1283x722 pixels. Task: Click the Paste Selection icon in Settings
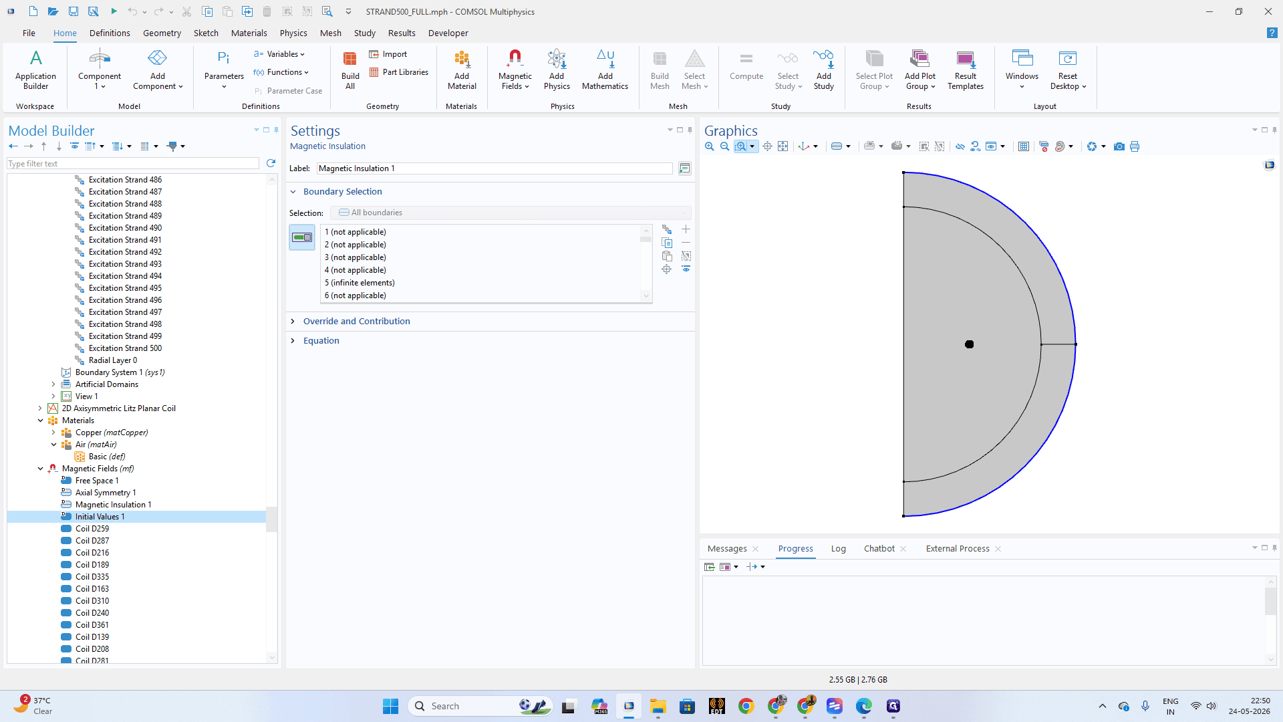pos(667,256)
